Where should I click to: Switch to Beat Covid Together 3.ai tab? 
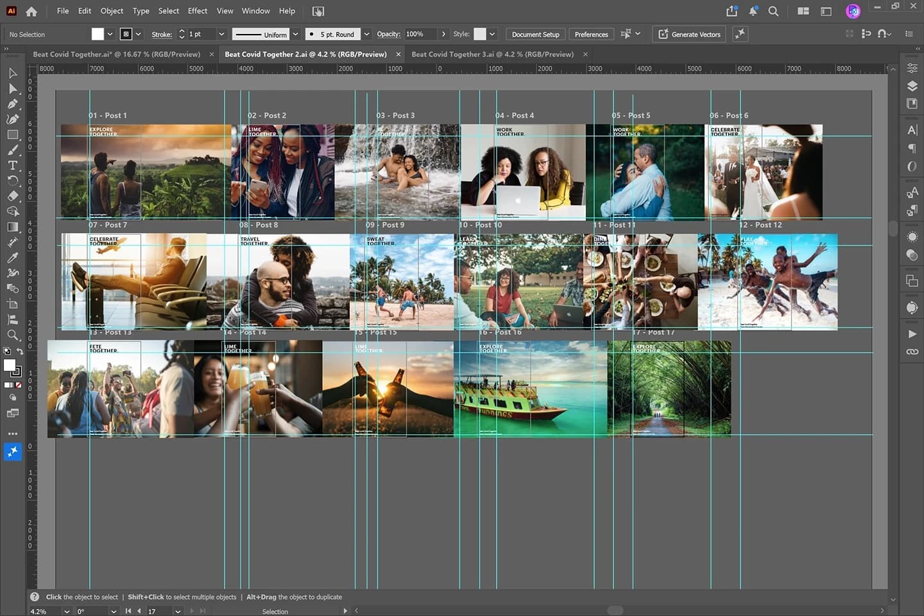pyautogui.click(x=492, y=54)
